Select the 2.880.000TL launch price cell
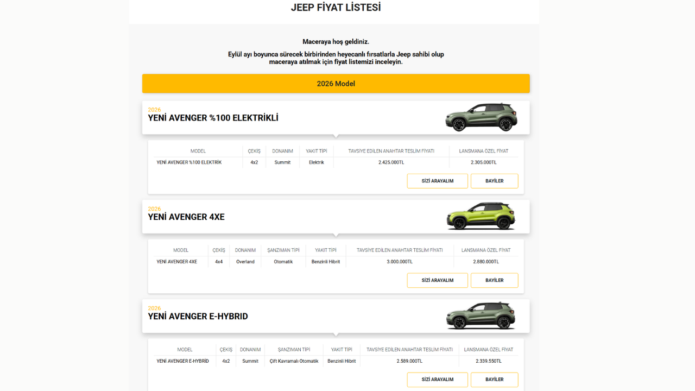695x391 pixels. [486, 262]
